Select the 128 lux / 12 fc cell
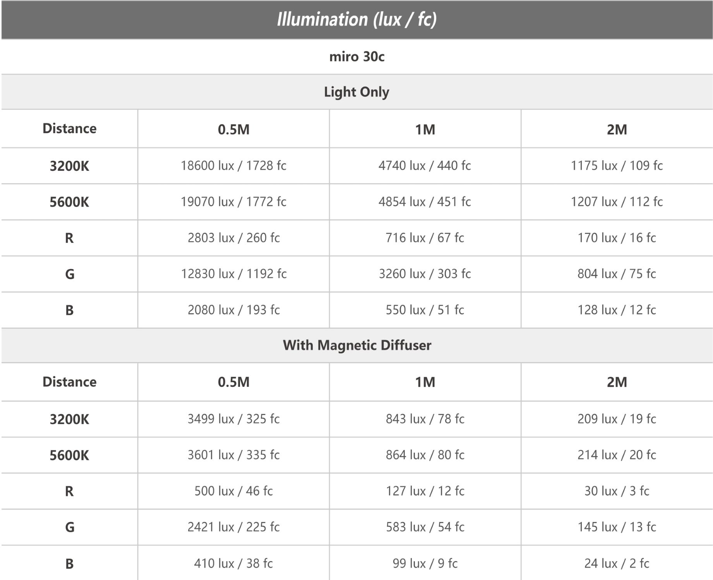This screenshot has height=580, width=713. click(617, 310)
